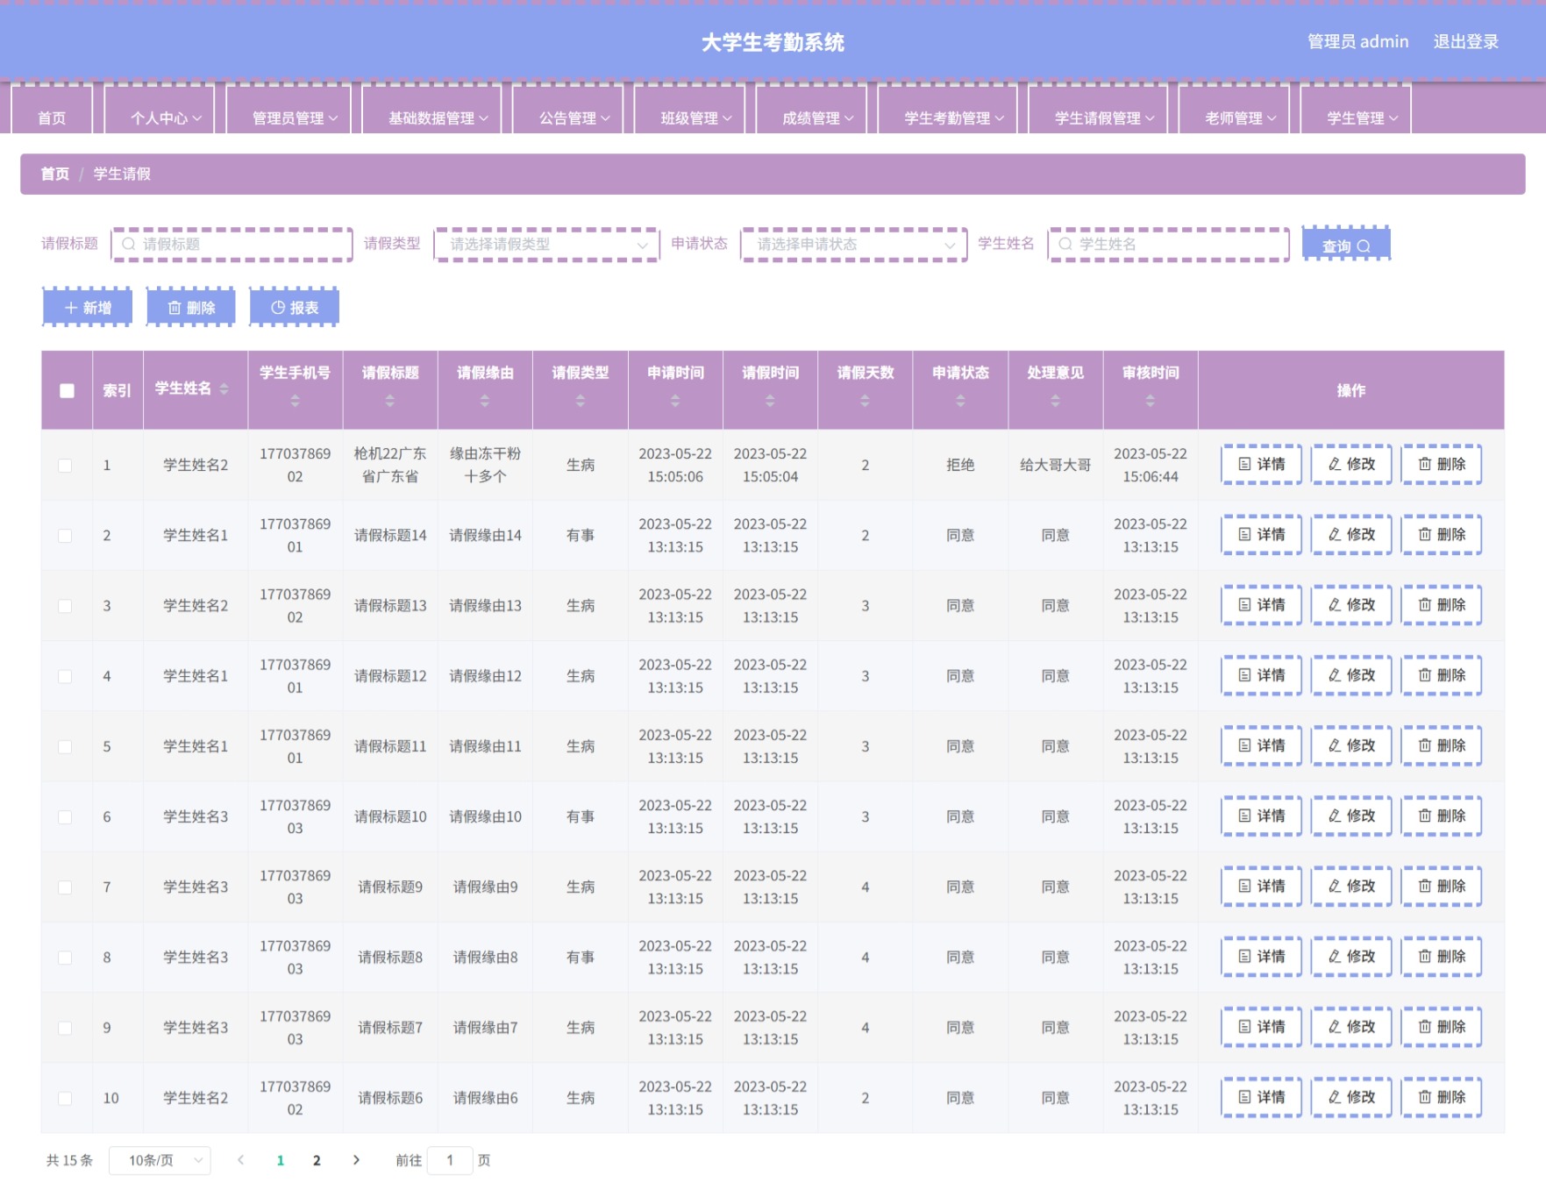Click 删除 for 请假标题12 row
Image resolution: width=1546 pixels, height=1204 pixels.
pos(1442,675)
